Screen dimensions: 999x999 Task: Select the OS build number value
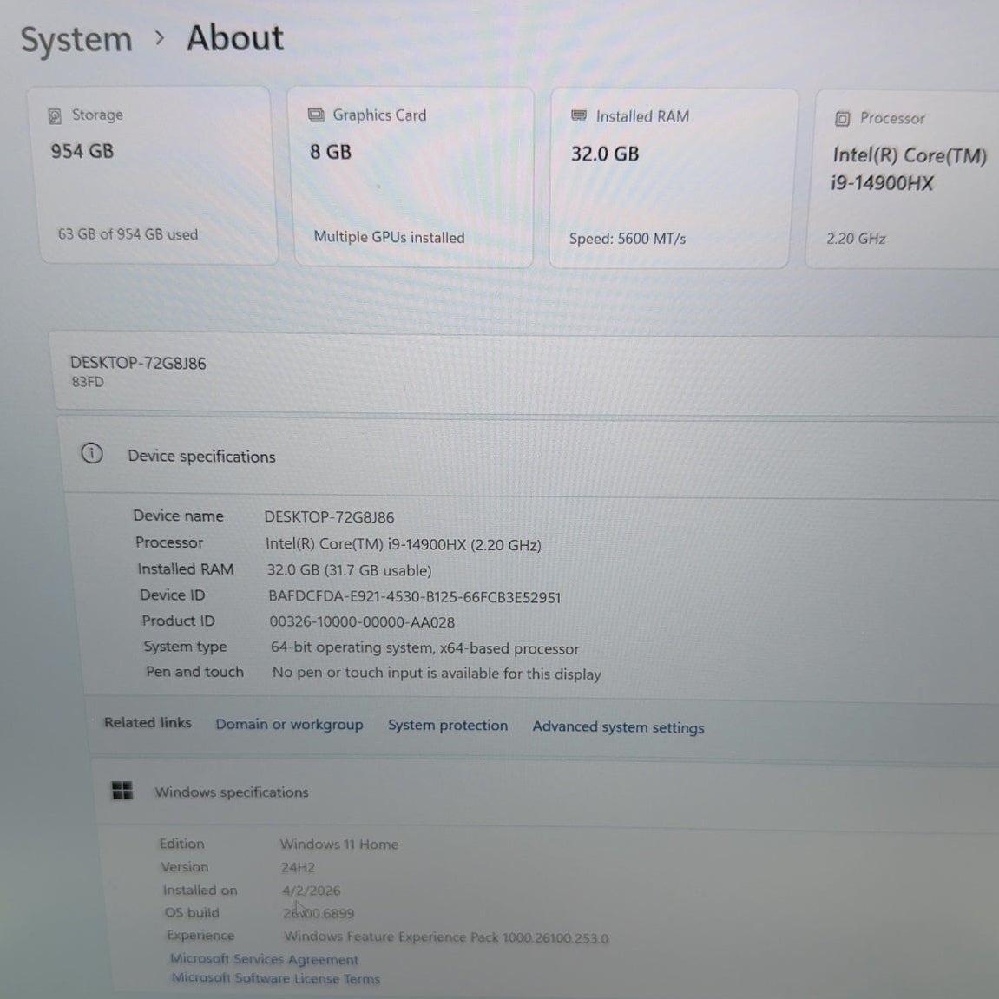pyautogui.click(x=319, y=913)
